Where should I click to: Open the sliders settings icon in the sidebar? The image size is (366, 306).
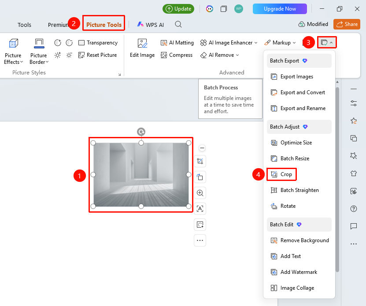pos(354,103)
